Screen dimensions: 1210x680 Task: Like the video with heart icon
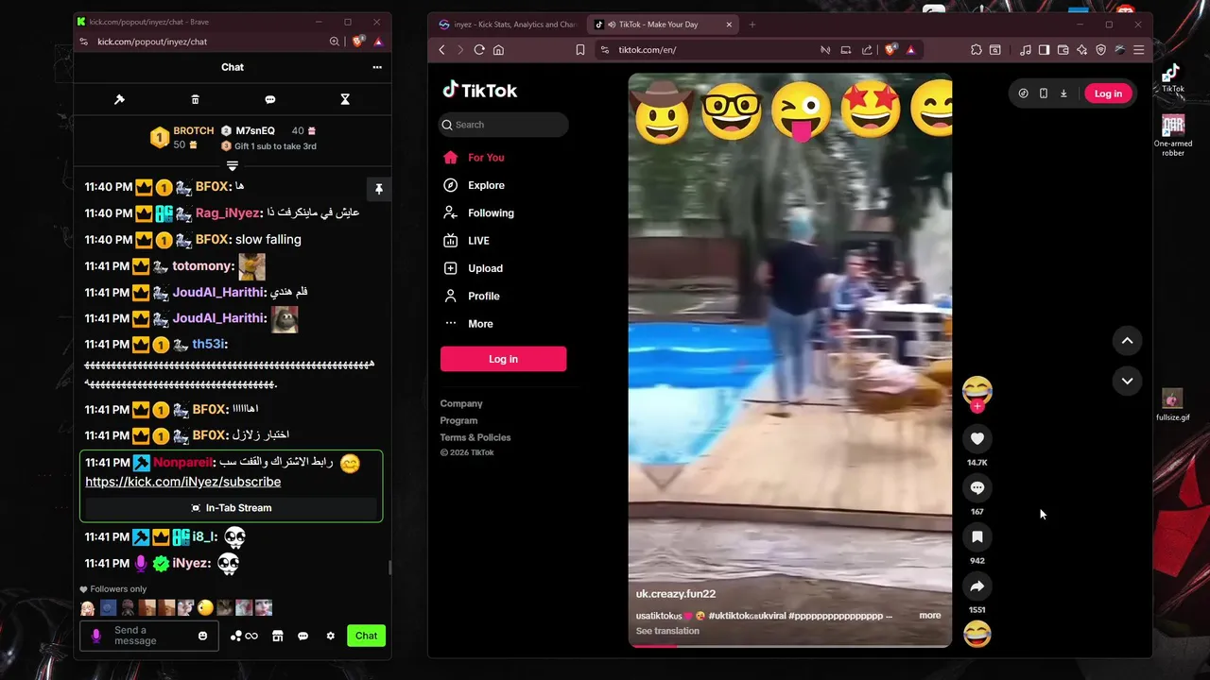(x=977, y=438)
